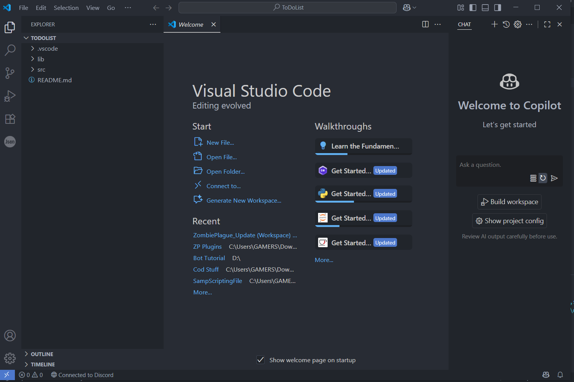Uncheck Show welcome page on startup
Screen dimensions: 574x382
(x=260, y=360)
